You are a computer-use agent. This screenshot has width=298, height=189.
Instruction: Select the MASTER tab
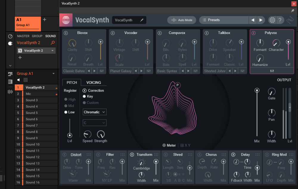point(23,36)
